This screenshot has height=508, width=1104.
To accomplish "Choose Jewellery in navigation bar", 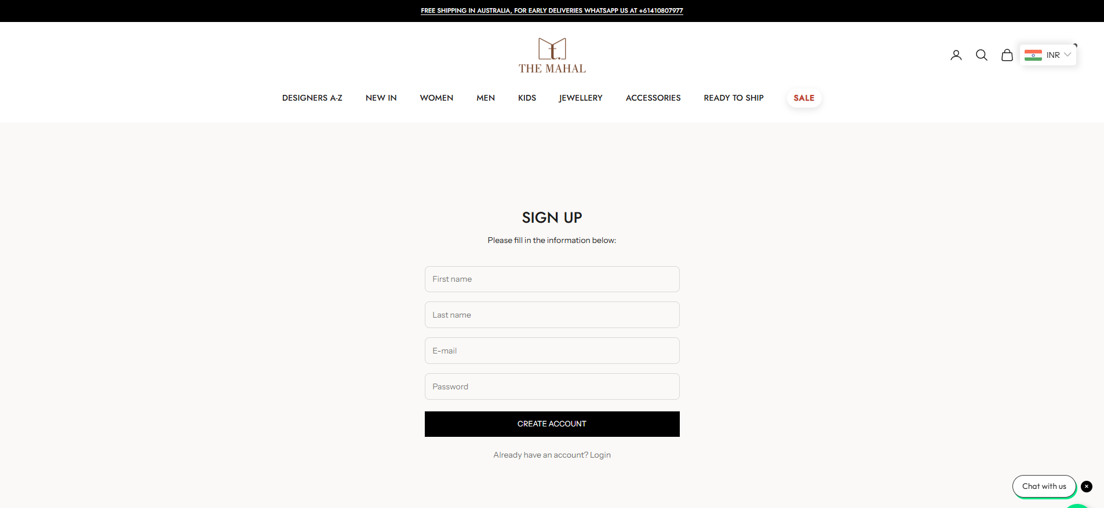I will (581, 98).
